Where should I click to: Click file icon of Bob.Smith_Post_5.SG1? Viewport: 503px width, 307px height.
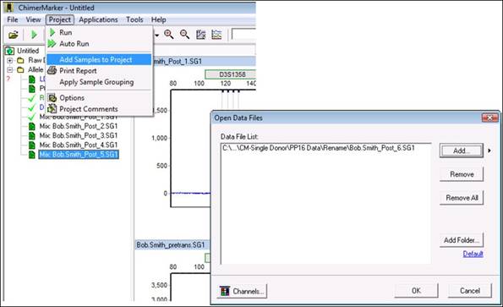(x=32, y=155)
